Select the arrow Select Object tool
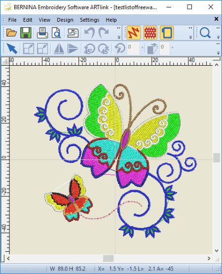Viewport: 222px width, 274px height. point(12,48)
